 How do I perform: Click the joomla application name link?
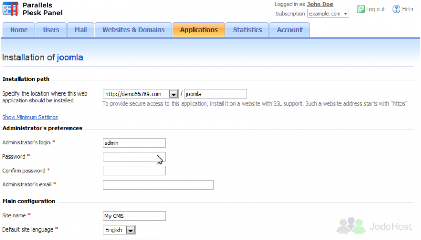70,58
